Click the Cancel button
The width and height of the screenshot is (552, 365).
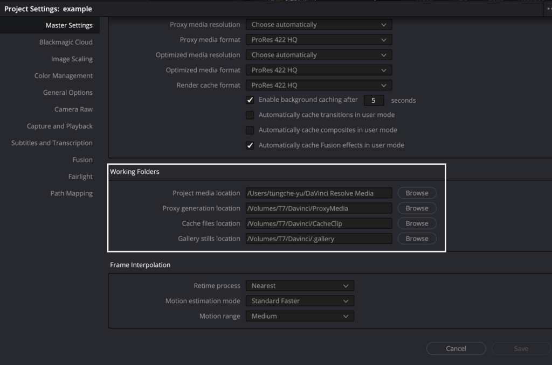456,348
